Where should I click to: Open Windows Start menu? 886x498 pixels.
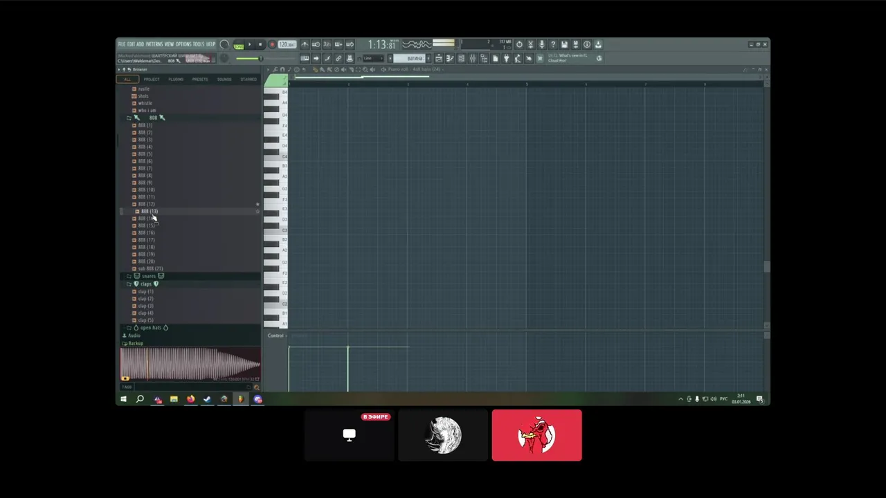(x=123, y=399)
